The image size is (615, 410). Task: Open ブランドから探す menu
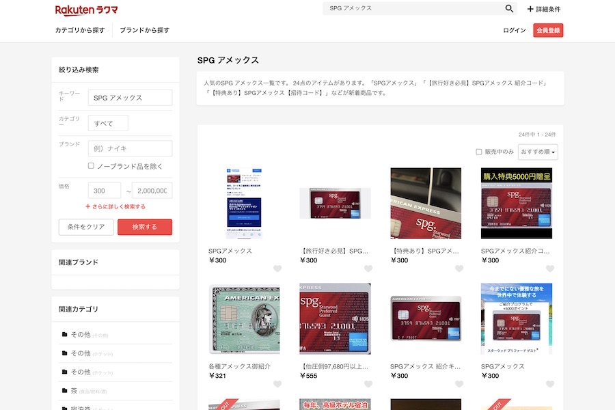coord(145,30)
